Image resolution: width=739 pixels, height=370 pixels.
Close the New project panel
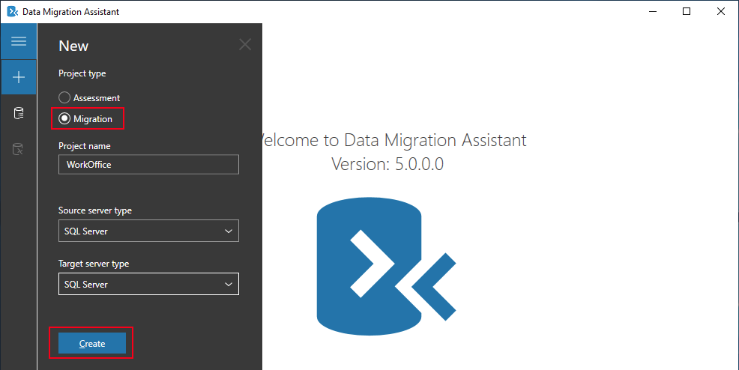245,45
